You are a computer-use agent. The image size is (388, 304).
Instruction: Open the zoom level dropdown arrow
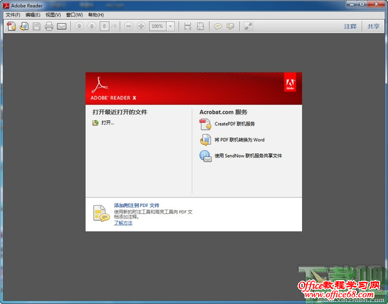(171, 27)
